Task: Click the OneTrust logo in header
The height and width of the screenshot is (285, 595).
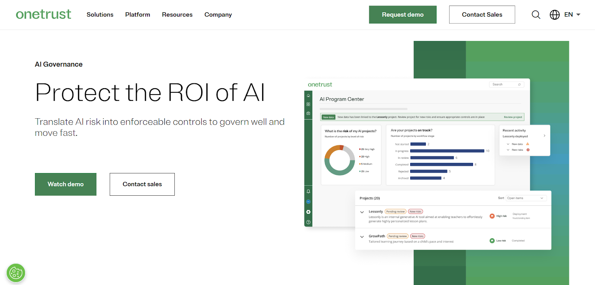Action: 43,15
